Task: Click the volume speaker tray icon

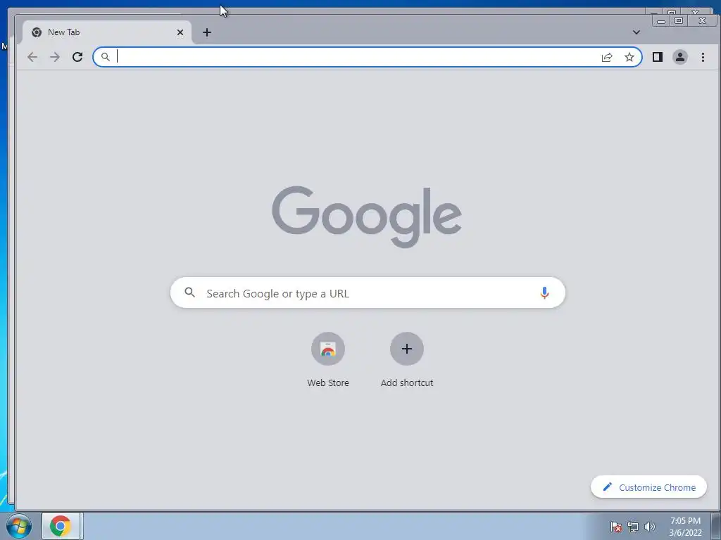Action: click(649, 527)
